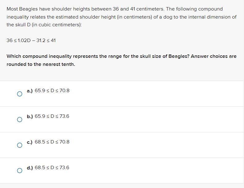Screen dimensions: 244x188
Task: Click the bold "a.)" option label
Action: [x=30, y=91]
